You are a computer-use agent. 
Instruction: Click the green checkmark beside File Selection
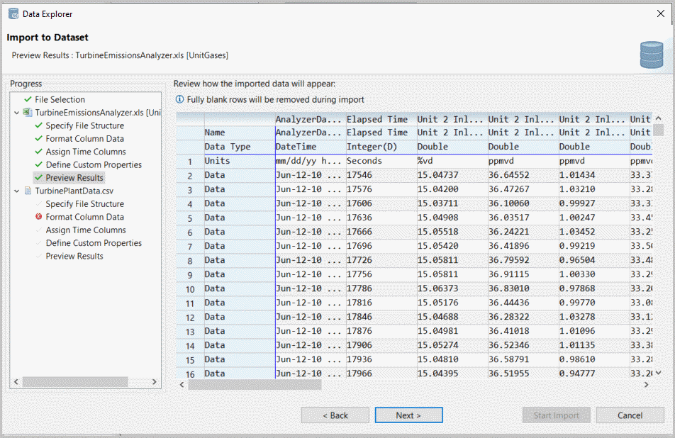[x=28, y=100]
